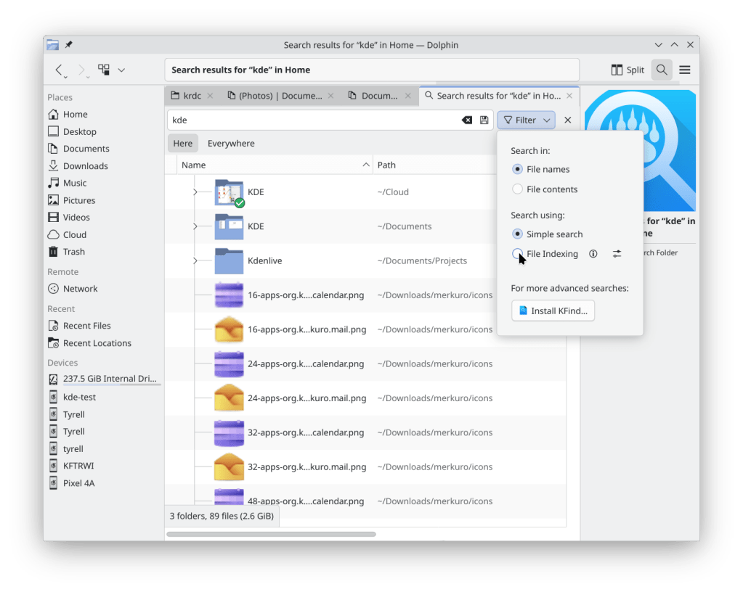Open the hamburger menu
The height and width of the screenshot is (592, 743).
684,70
